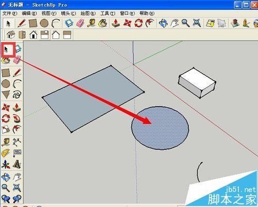The height and width of the screenshot is (207, 258).
Task: Click the Pan hand in the side toolbar
Action: (x=17, y=177)
